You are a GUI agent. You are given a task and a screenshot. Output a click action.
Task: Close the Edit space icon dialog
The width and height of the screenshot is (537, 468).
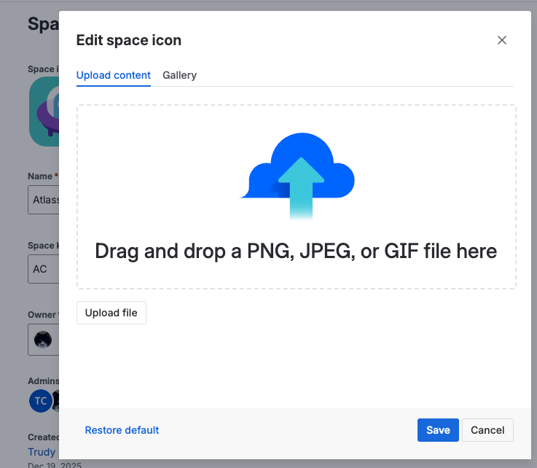click(502, 40)
